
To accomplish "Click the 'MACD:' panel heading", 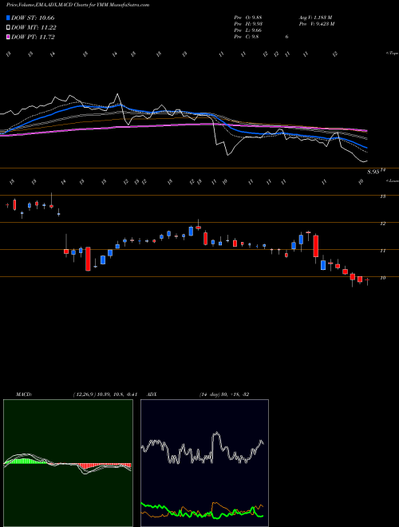I will (24, 394).
